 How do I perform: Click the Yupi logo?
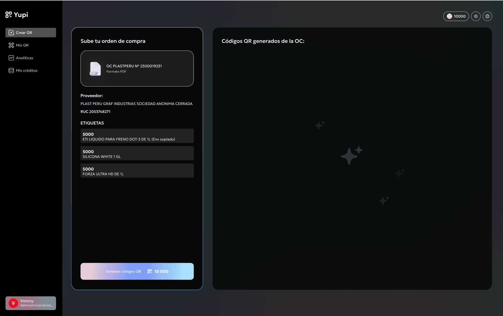17,15
